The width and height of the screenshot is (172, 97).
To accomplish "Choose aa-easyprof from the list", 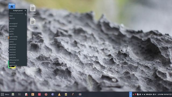I will tap(13, 23).
